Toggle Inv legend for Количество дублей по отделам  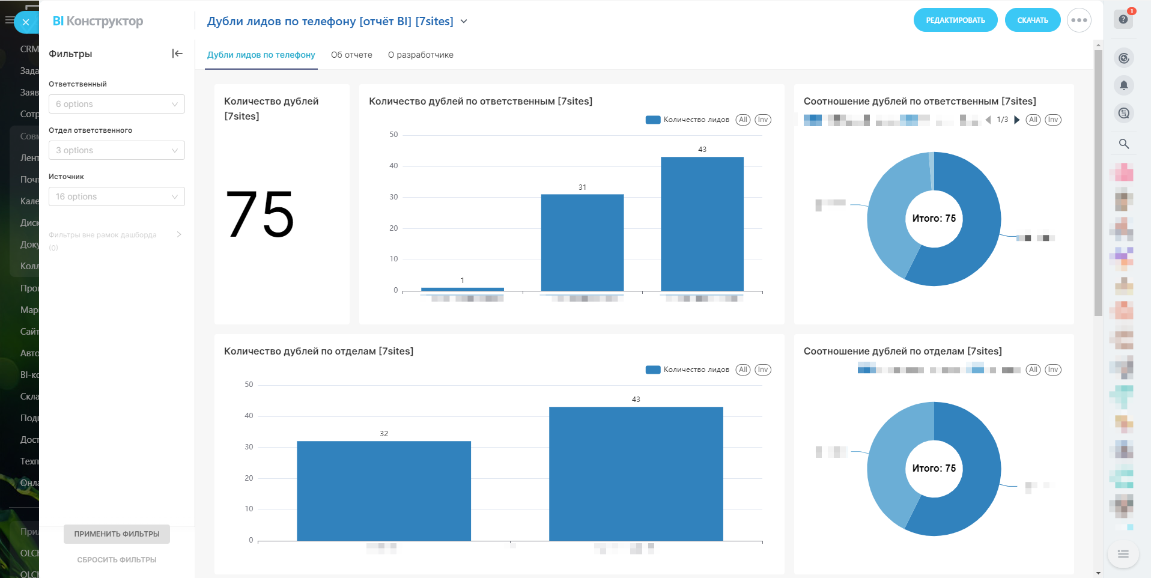tap(763, 370)
